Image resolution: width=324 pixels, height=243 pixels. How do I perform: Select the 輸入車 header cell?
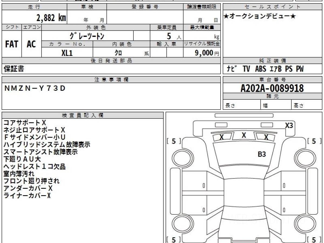click(x=167, y=44)
